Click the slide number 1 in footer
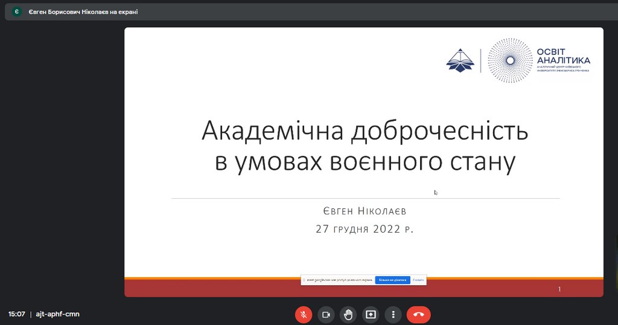Image resolution: width=618 pixels, height=325 pixels. pos(559,289)
